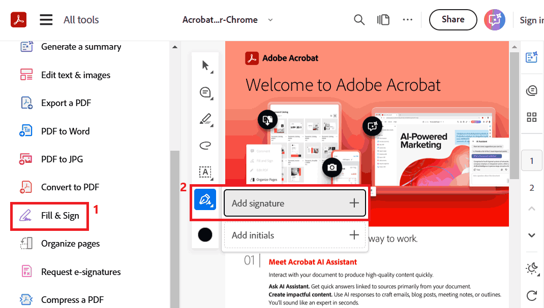Select the Add text tool

(x=205, y=173)
